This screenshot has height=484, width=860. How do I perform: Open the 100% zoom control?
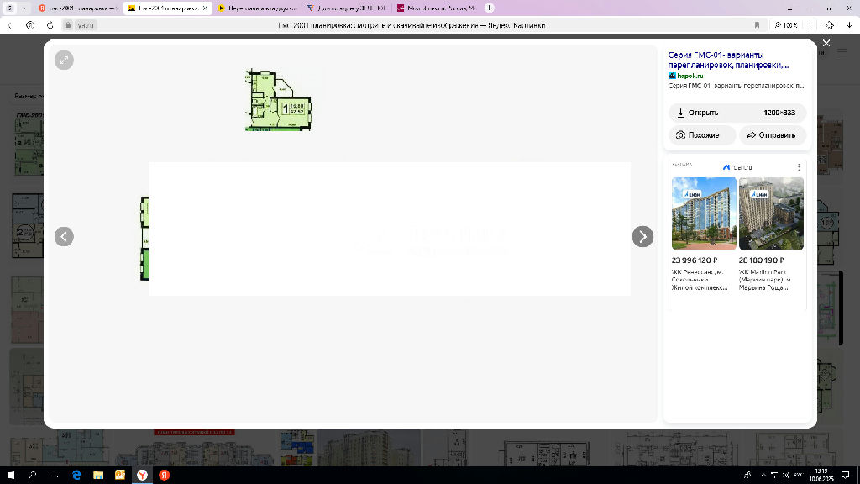[x=786, y=25]
